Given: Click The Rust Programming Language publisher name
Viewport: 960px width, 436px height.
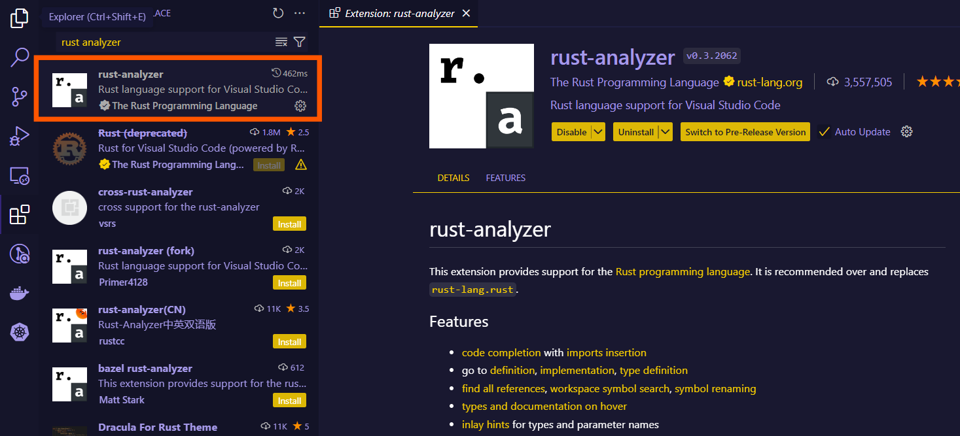Looking at the screenshot, I should pyautogui.click(x=635, y=82).
